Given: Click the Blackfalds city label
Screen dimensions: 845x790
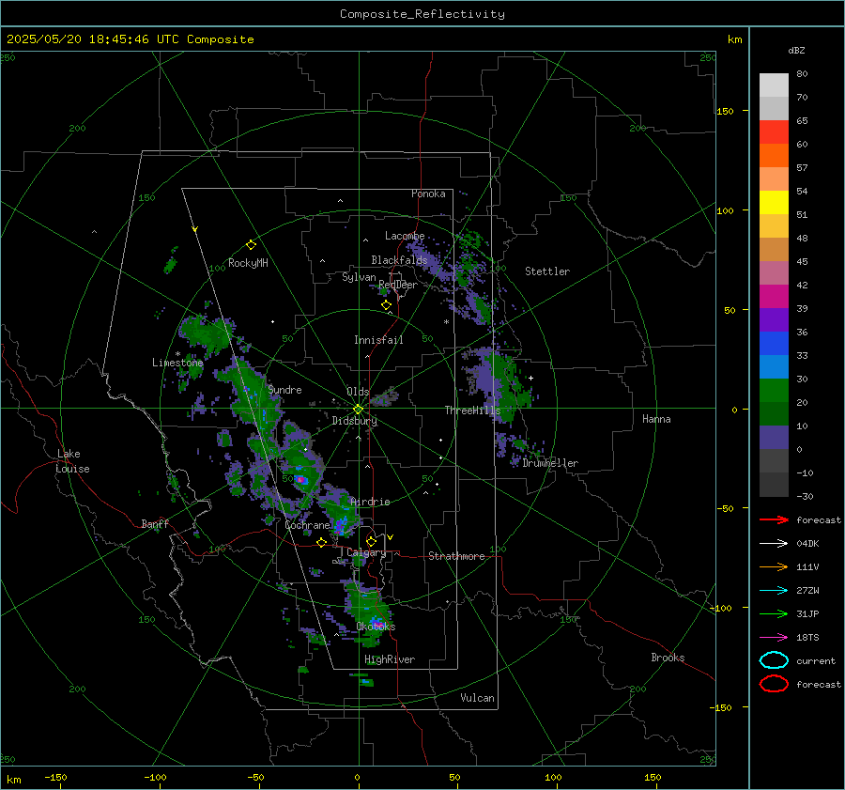Looking at the screenshot, I should coord(399,260).
